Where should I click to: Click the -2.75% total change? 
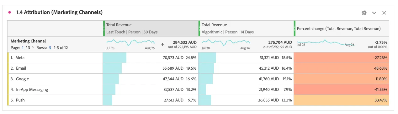pyautogui.click(x=381, y=42)
